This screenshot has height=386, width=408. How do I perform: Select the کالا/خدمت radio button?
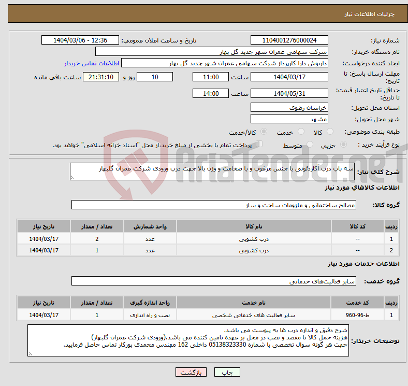click(x=264, y=132)
